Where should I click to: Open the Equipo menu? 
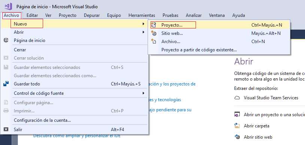pyautogui.click(x=114, y=15)
